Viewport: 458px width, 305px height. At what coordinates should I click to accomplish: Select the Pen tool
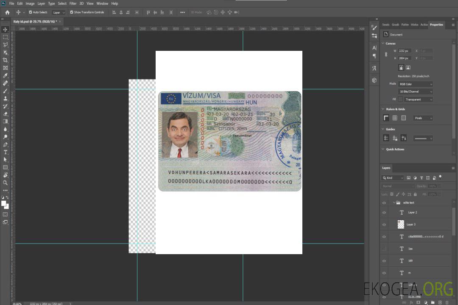5,144
